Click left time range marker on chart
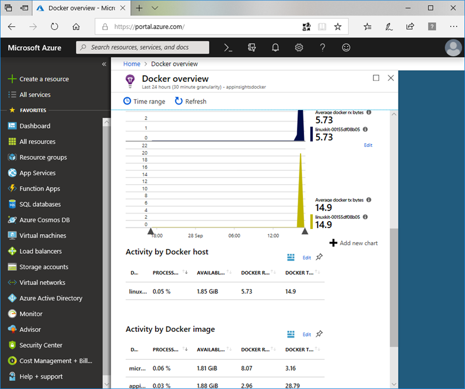The height and width of the screenshot is (389, 465). coord(151,231)
